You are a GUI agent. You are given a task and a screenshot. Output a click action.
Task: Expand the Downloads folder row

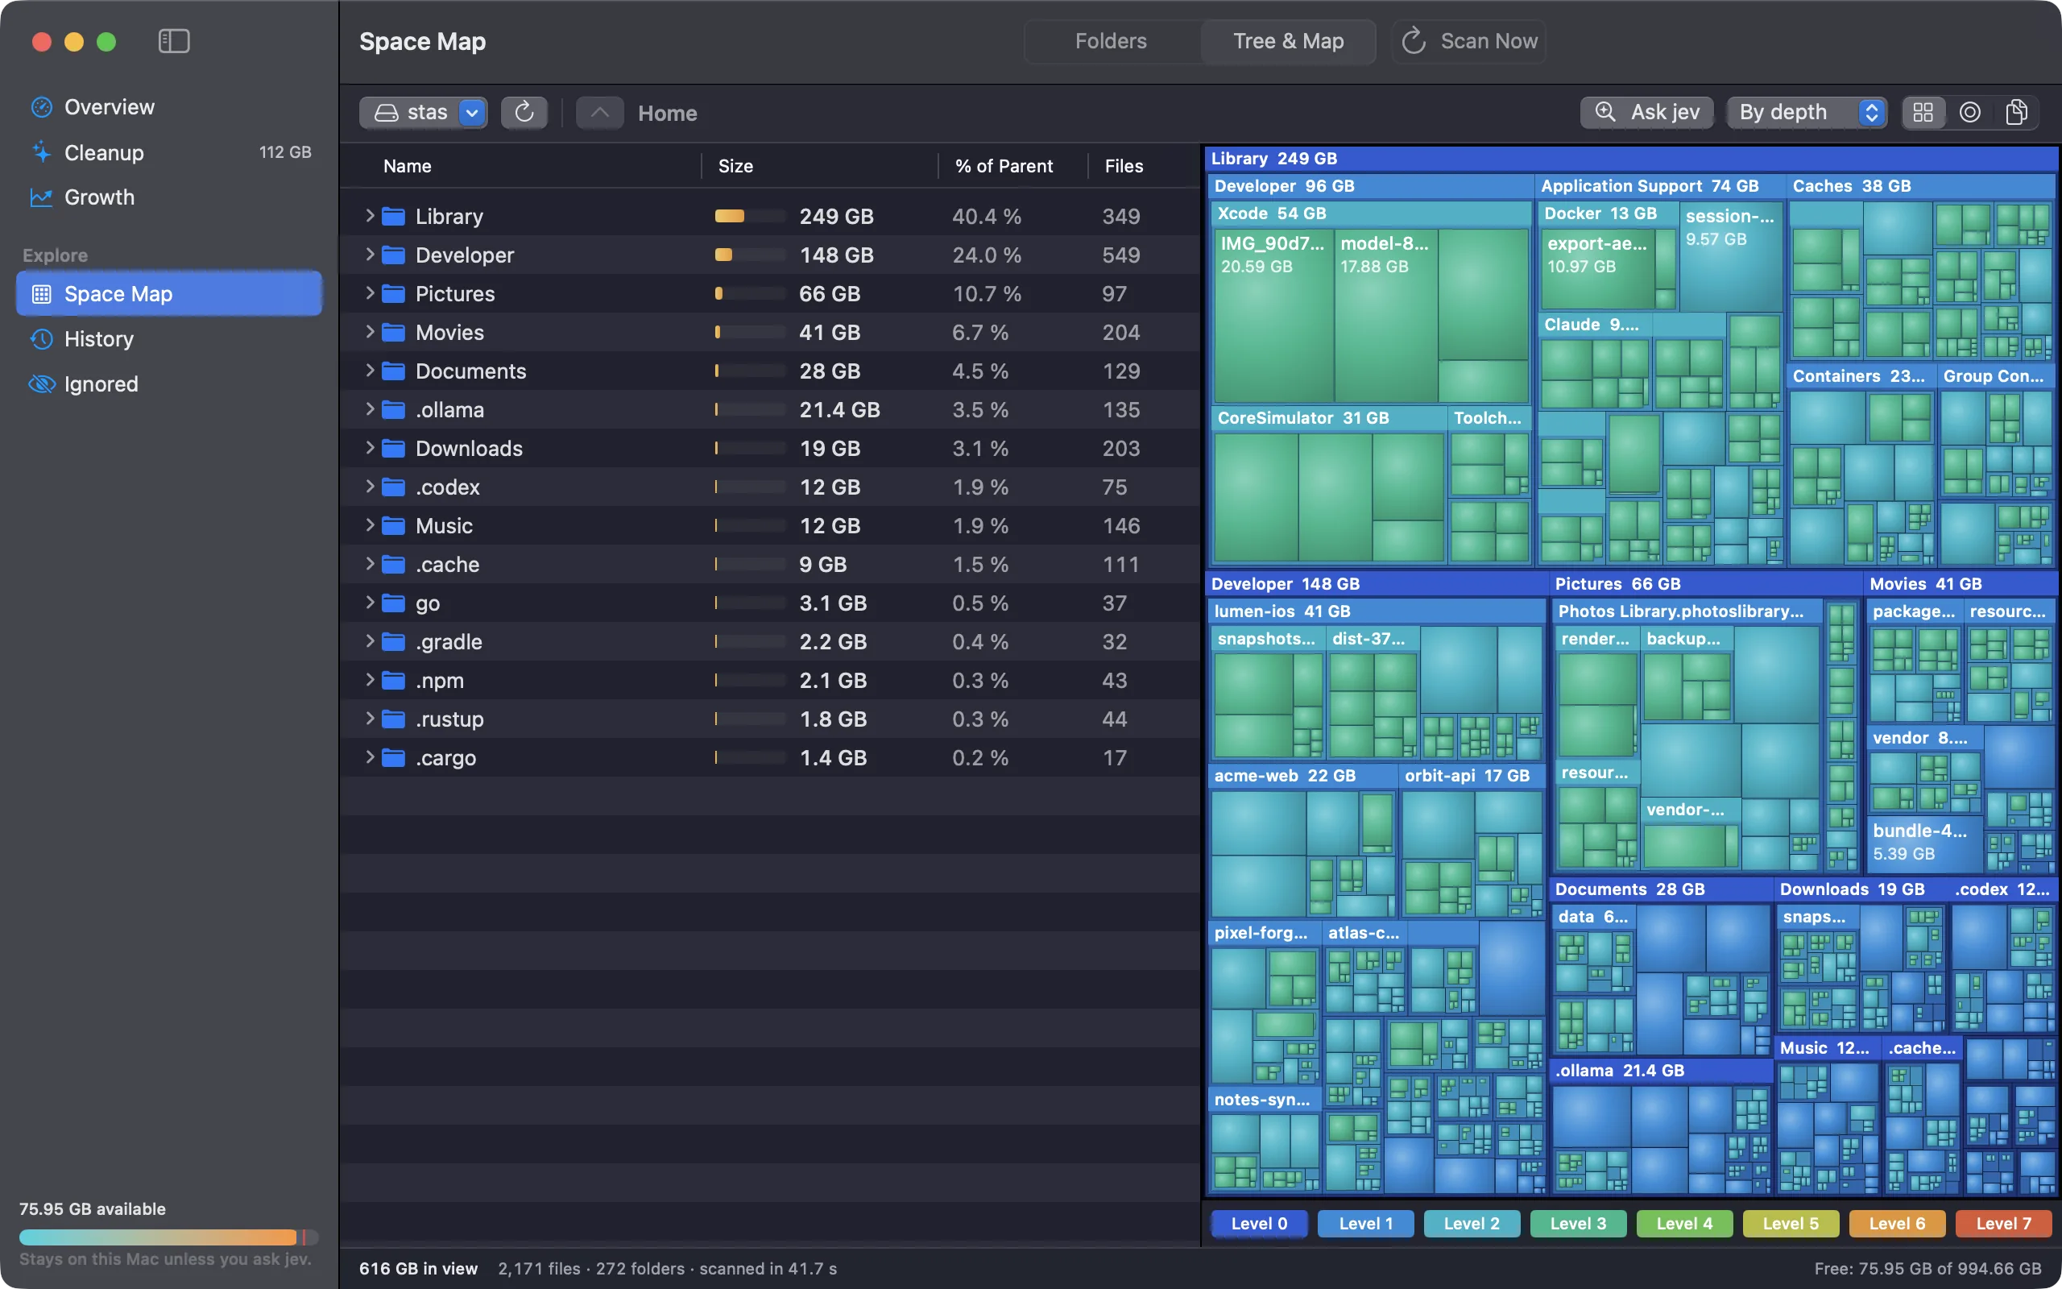click(370, 448)
